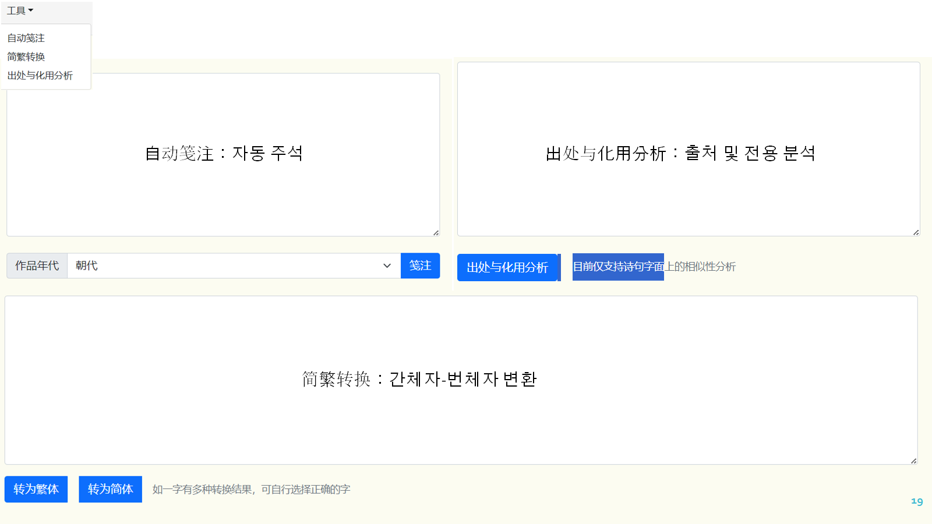Run the 出处与化用分析 blue button

tap(507, 267)
